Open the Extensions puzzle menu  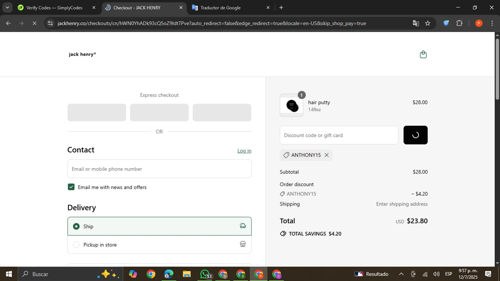click(459, 23)
